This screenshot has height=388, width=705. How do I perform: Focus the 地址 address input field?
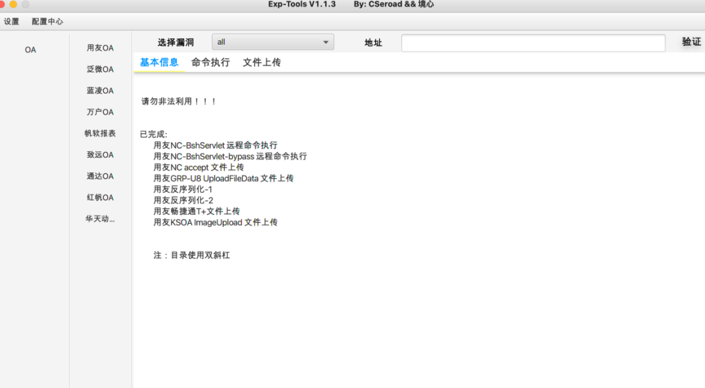533,43
